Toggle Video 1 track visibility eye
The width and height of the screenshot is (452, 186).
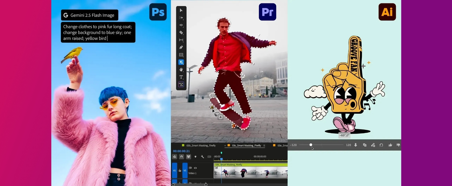tap(195, 168)
